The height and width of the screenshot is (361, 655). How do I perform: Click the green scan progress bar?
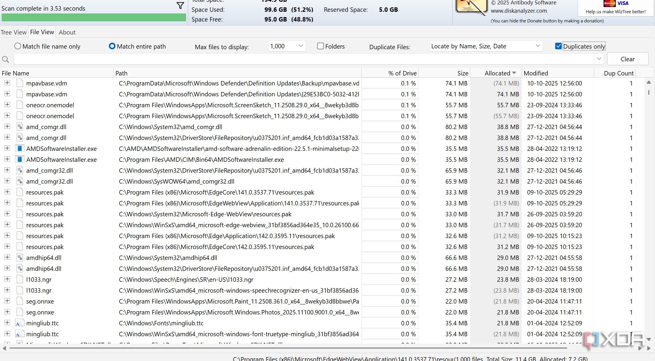[94, 17]
